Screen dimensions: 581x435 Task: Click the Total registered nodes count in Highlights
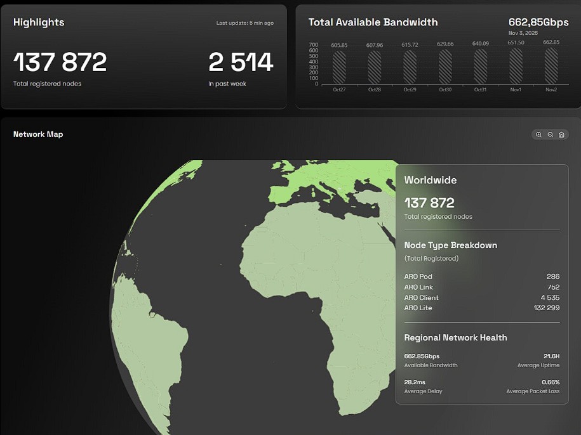point(60,62)
